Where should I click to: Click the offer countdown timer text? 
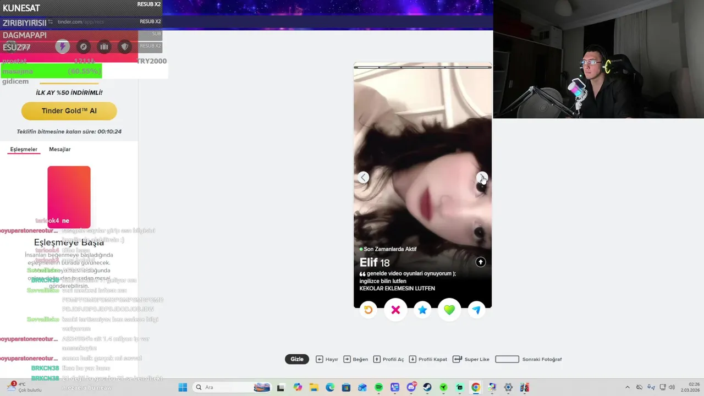click(69, 131)
